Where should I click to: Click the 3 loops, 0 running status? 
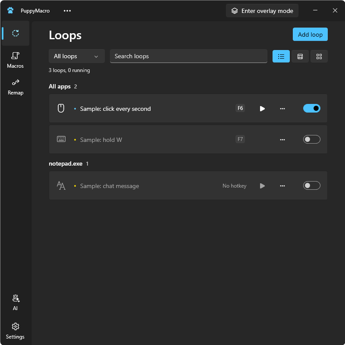(x=69, y=70)
